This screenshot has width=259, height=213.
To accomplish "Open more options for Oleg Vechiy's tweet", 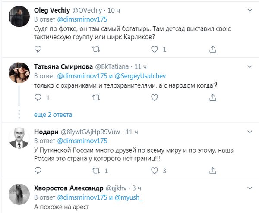I will (250, 9).
